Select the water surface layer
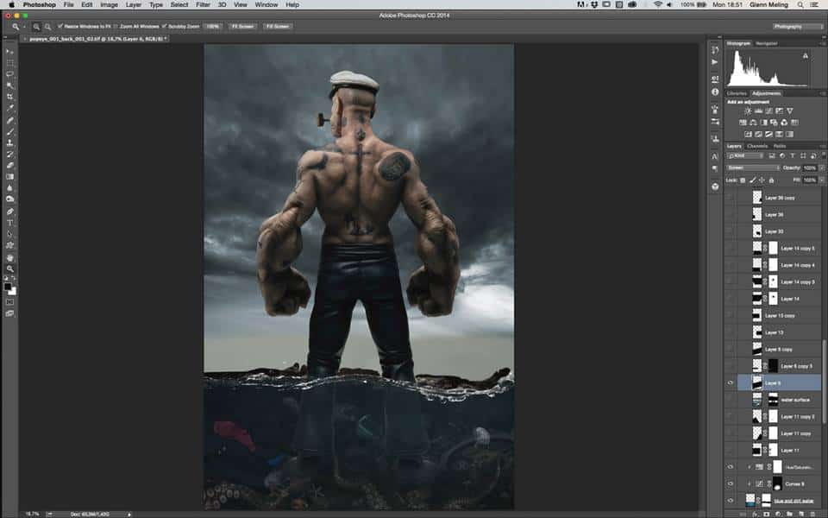828x518 pixels. 794,400
